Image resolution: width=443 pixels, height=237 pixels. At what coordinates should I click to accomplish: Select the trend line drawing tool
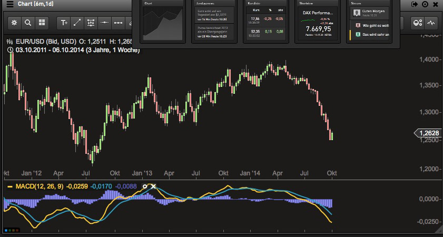(77, 23)
